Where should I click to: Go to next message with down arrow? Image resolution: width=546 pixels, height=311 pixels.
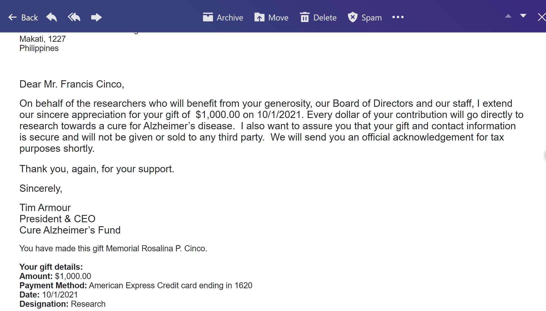pyautogui.click(x=523, y=16)
